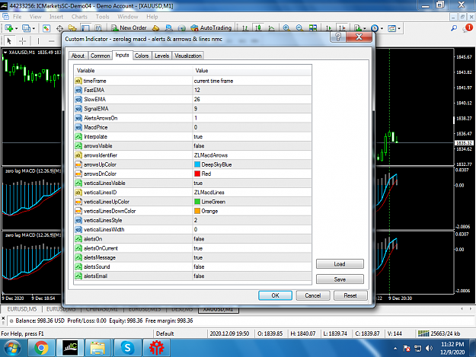This screenshot has width=476, height=357.
Task: Select the crosshair tool
Action: (22, 40)
